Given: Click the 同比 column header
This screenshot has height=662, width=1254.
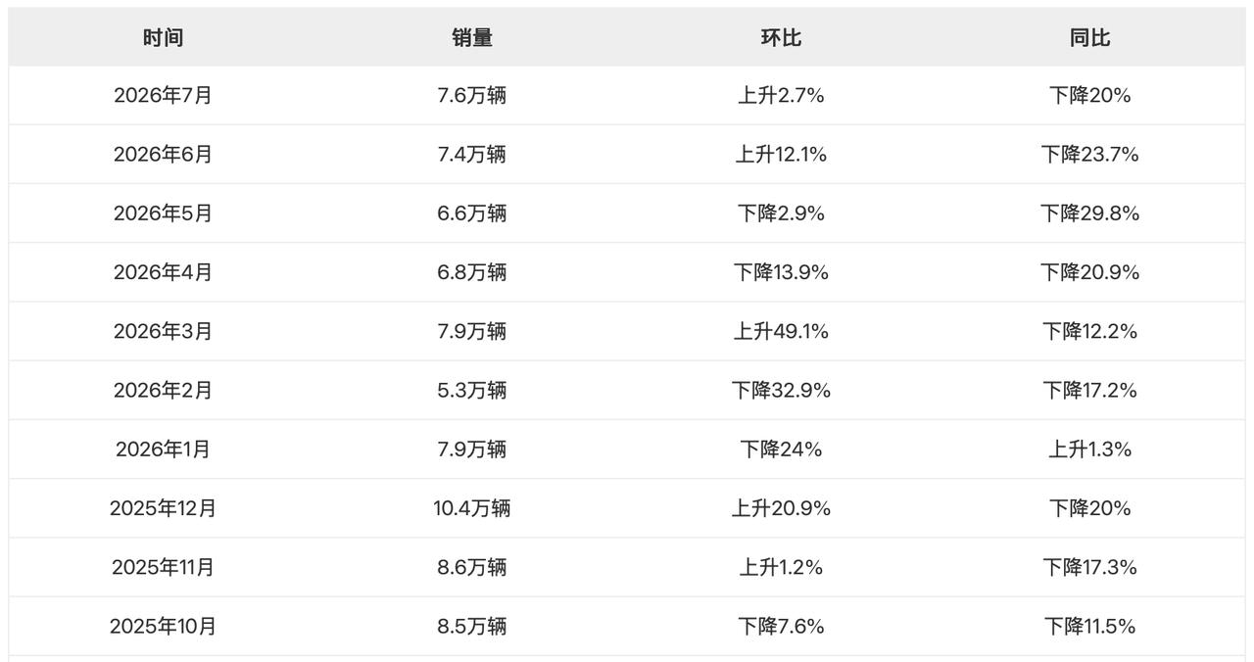Looking at the screenshot, I should pyautogui.click(x=1090, y=38).
